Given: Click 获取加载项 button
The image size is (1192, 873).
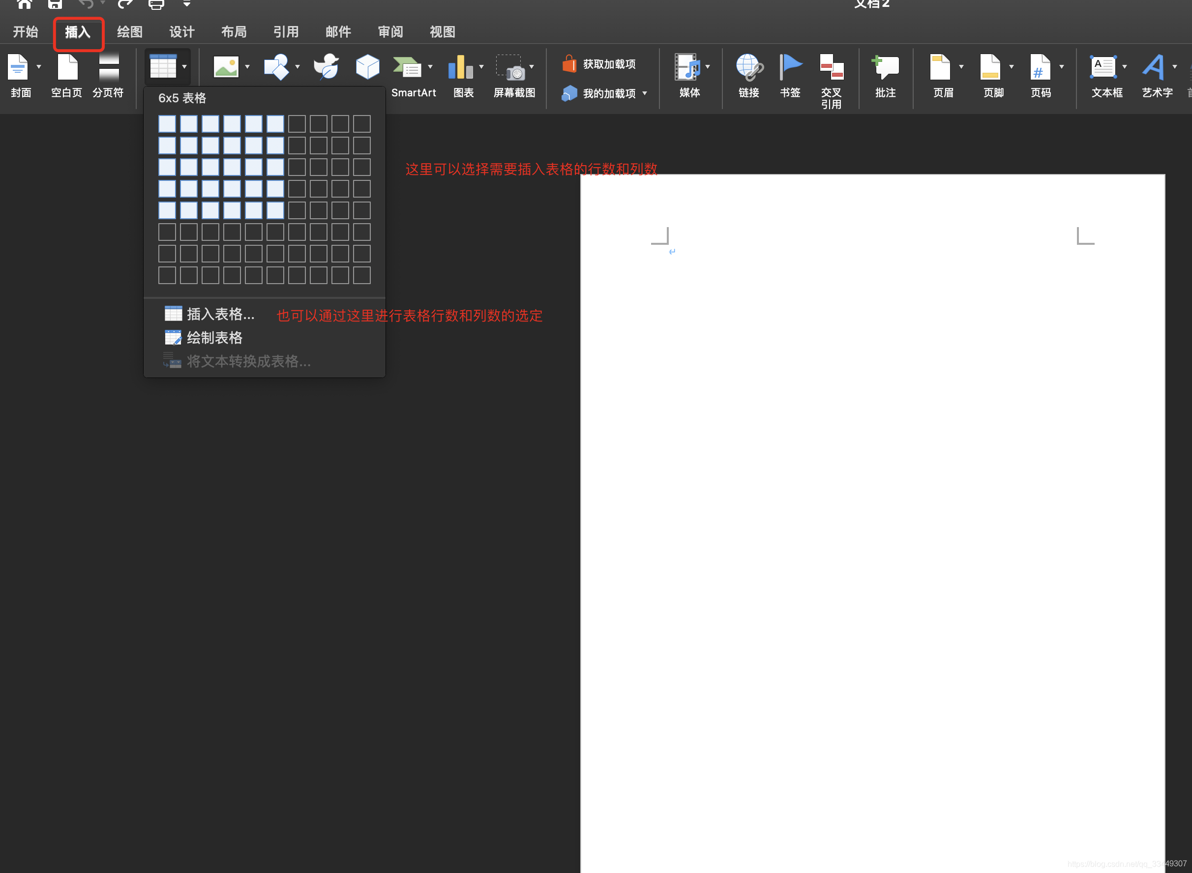Looking at the screenshot, I should tap(609, 64).
